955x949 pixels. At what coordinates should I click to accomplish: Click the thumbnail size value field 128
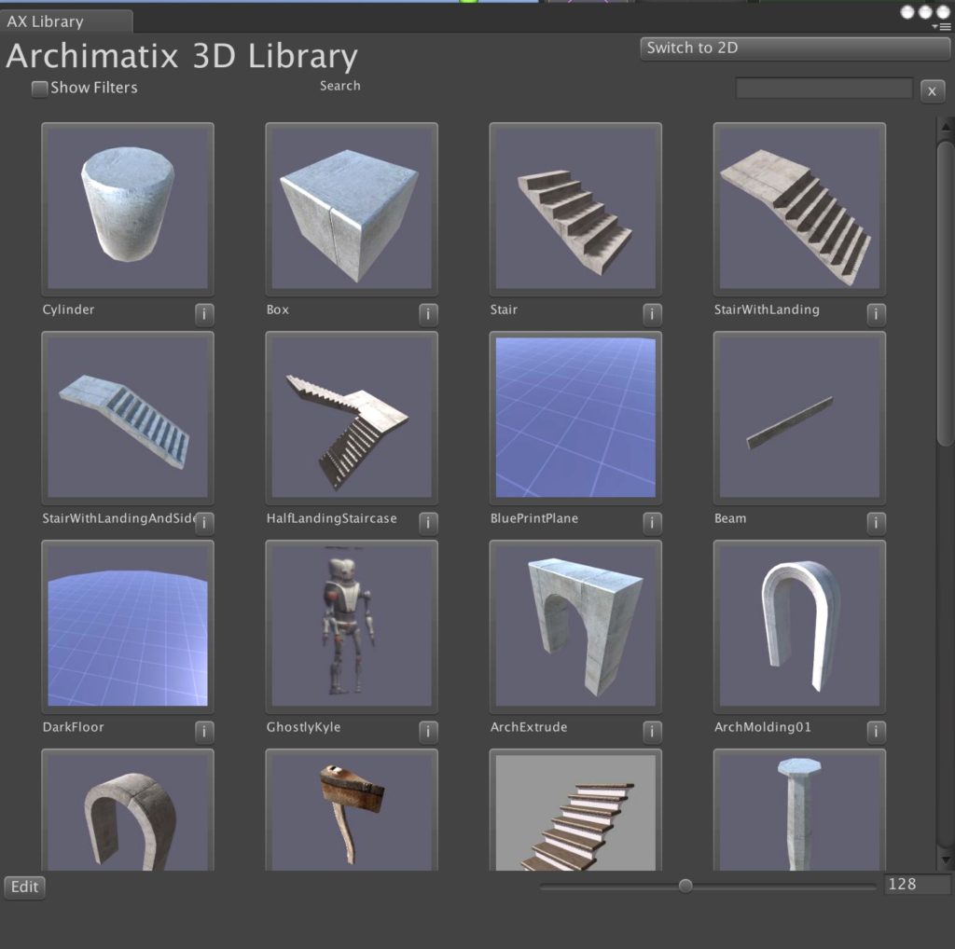point(917,885)
